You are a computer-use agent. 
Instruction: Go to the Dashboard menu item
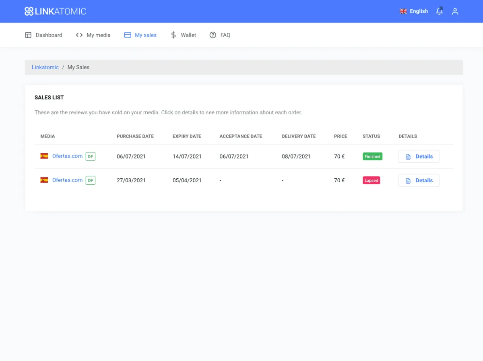pos(44,35)
